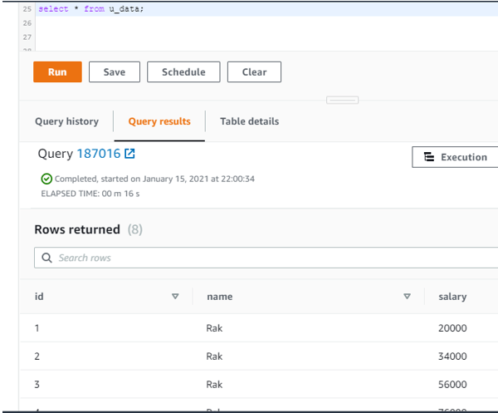Click line number 27 in the editor gutter
Image resolution: width=498 pixels, height=413 pixels.
pos(27,37)
